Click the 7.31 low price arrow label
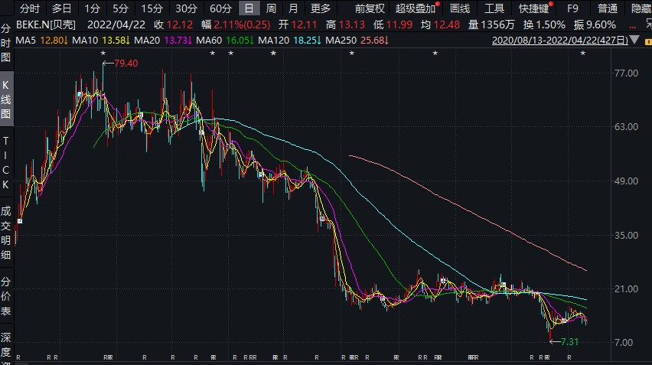 click(570, 341)
